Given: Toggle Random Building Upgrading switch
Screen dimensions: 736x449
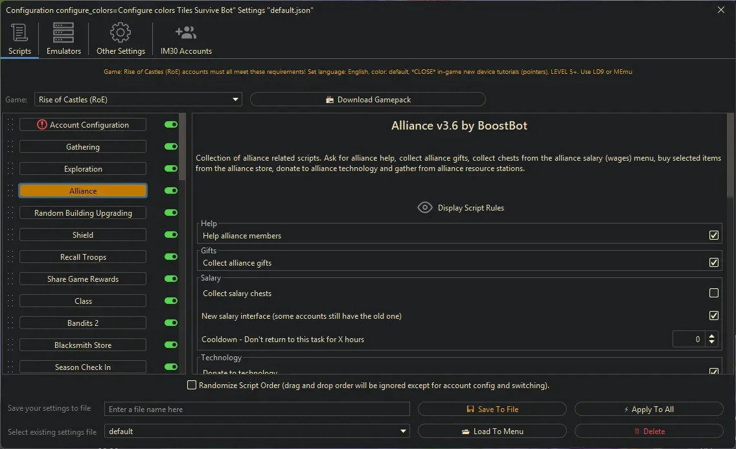Looking at the screenshot, I should 171,213.
